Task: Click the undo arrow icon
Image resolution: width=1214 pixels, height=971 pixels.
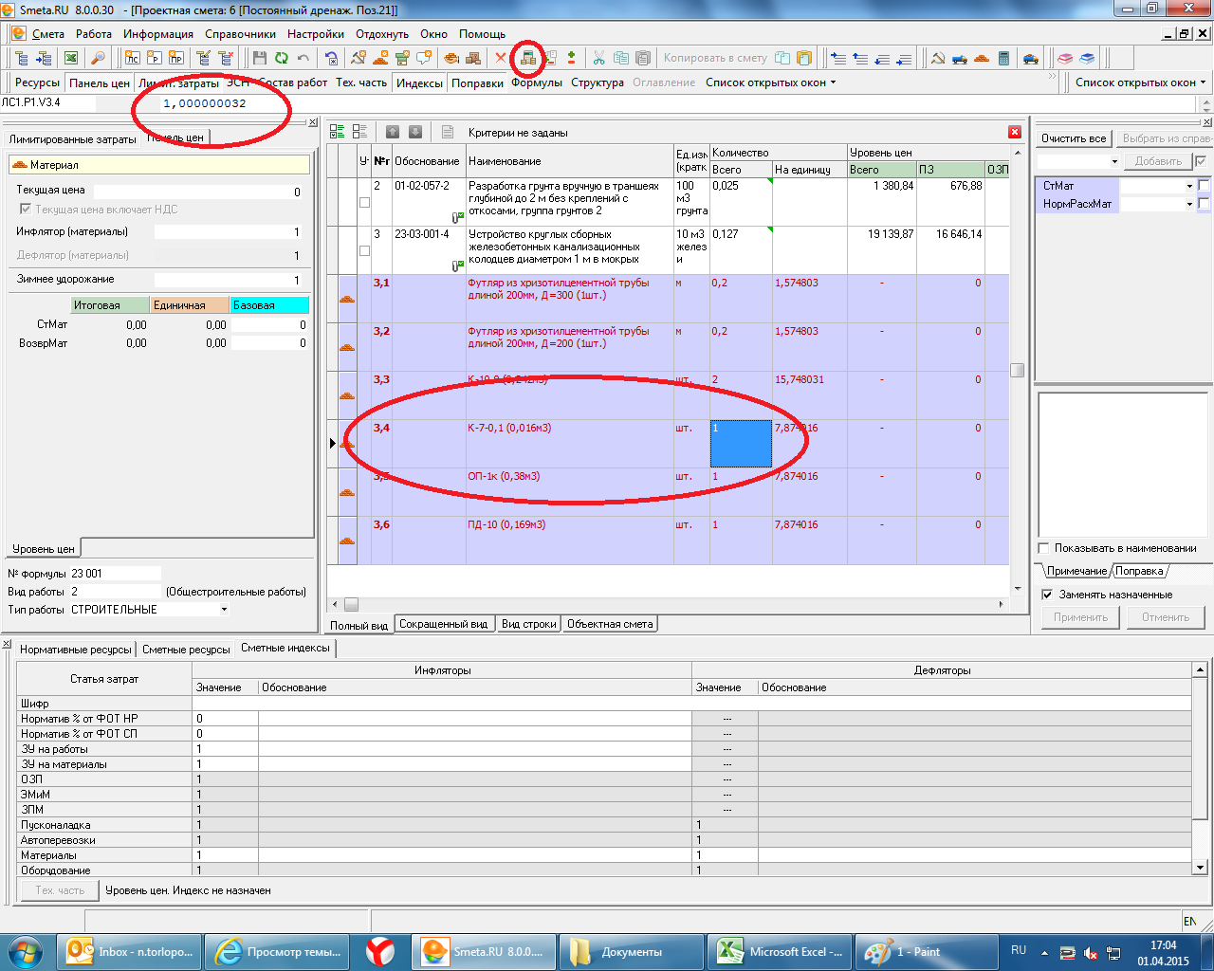Action: [x=303, y=58]
